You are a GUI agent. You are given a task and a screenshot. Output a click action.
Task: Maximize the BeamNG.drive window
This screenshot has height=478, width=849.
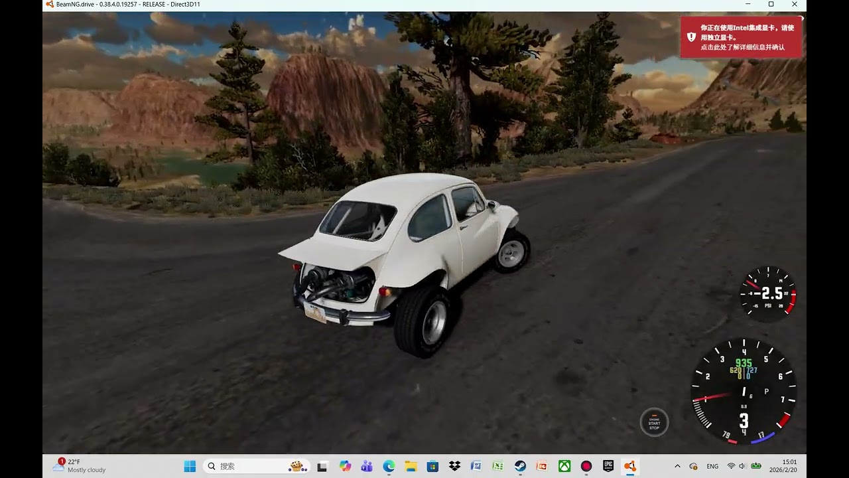coord(771,4)
